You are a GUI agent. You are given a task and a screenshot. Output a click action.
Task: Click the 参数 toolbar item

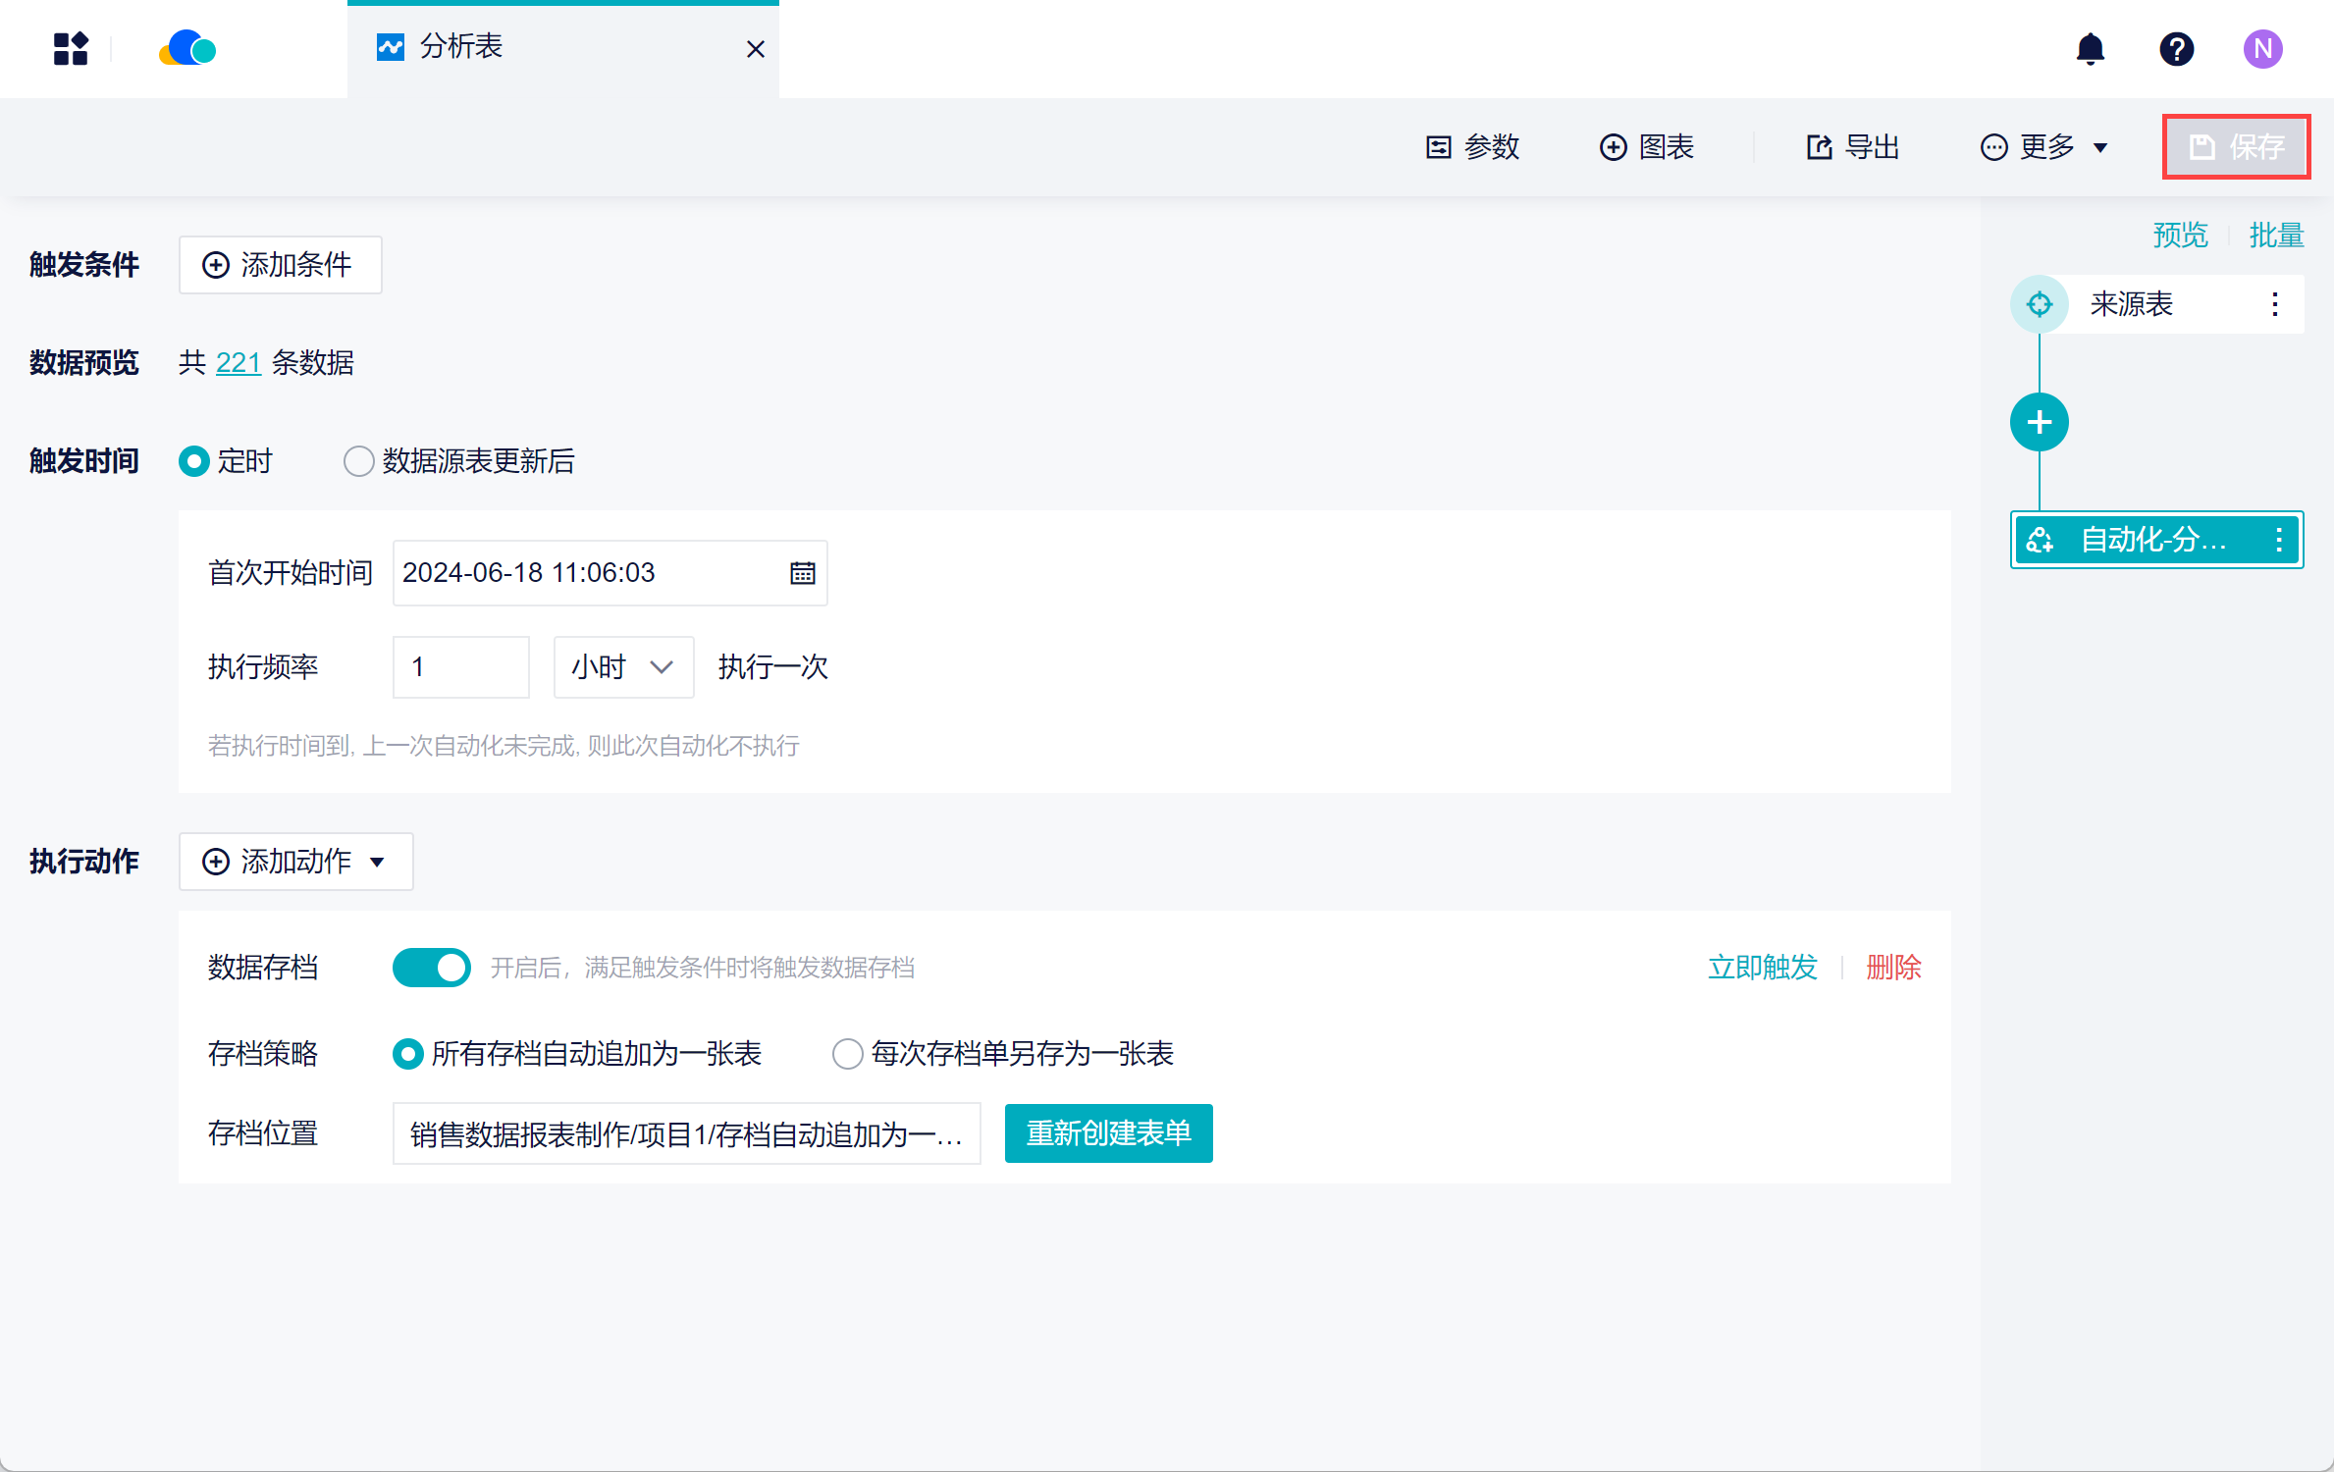pyautogui.click(x=1472, y=147)
